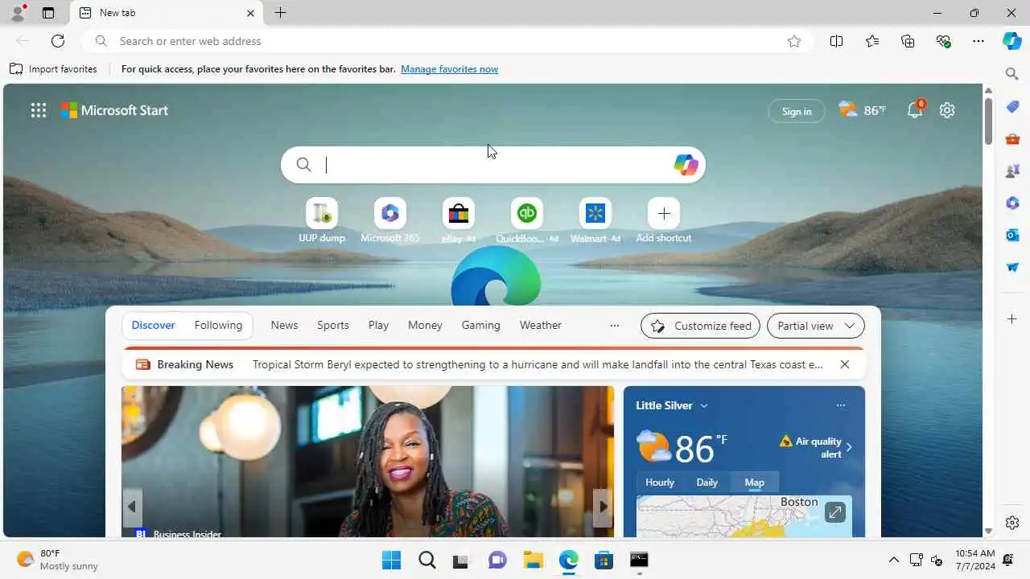1030x579 pixels.
Task: Show Daily weather forecast tab
Action: coord(707,482)
